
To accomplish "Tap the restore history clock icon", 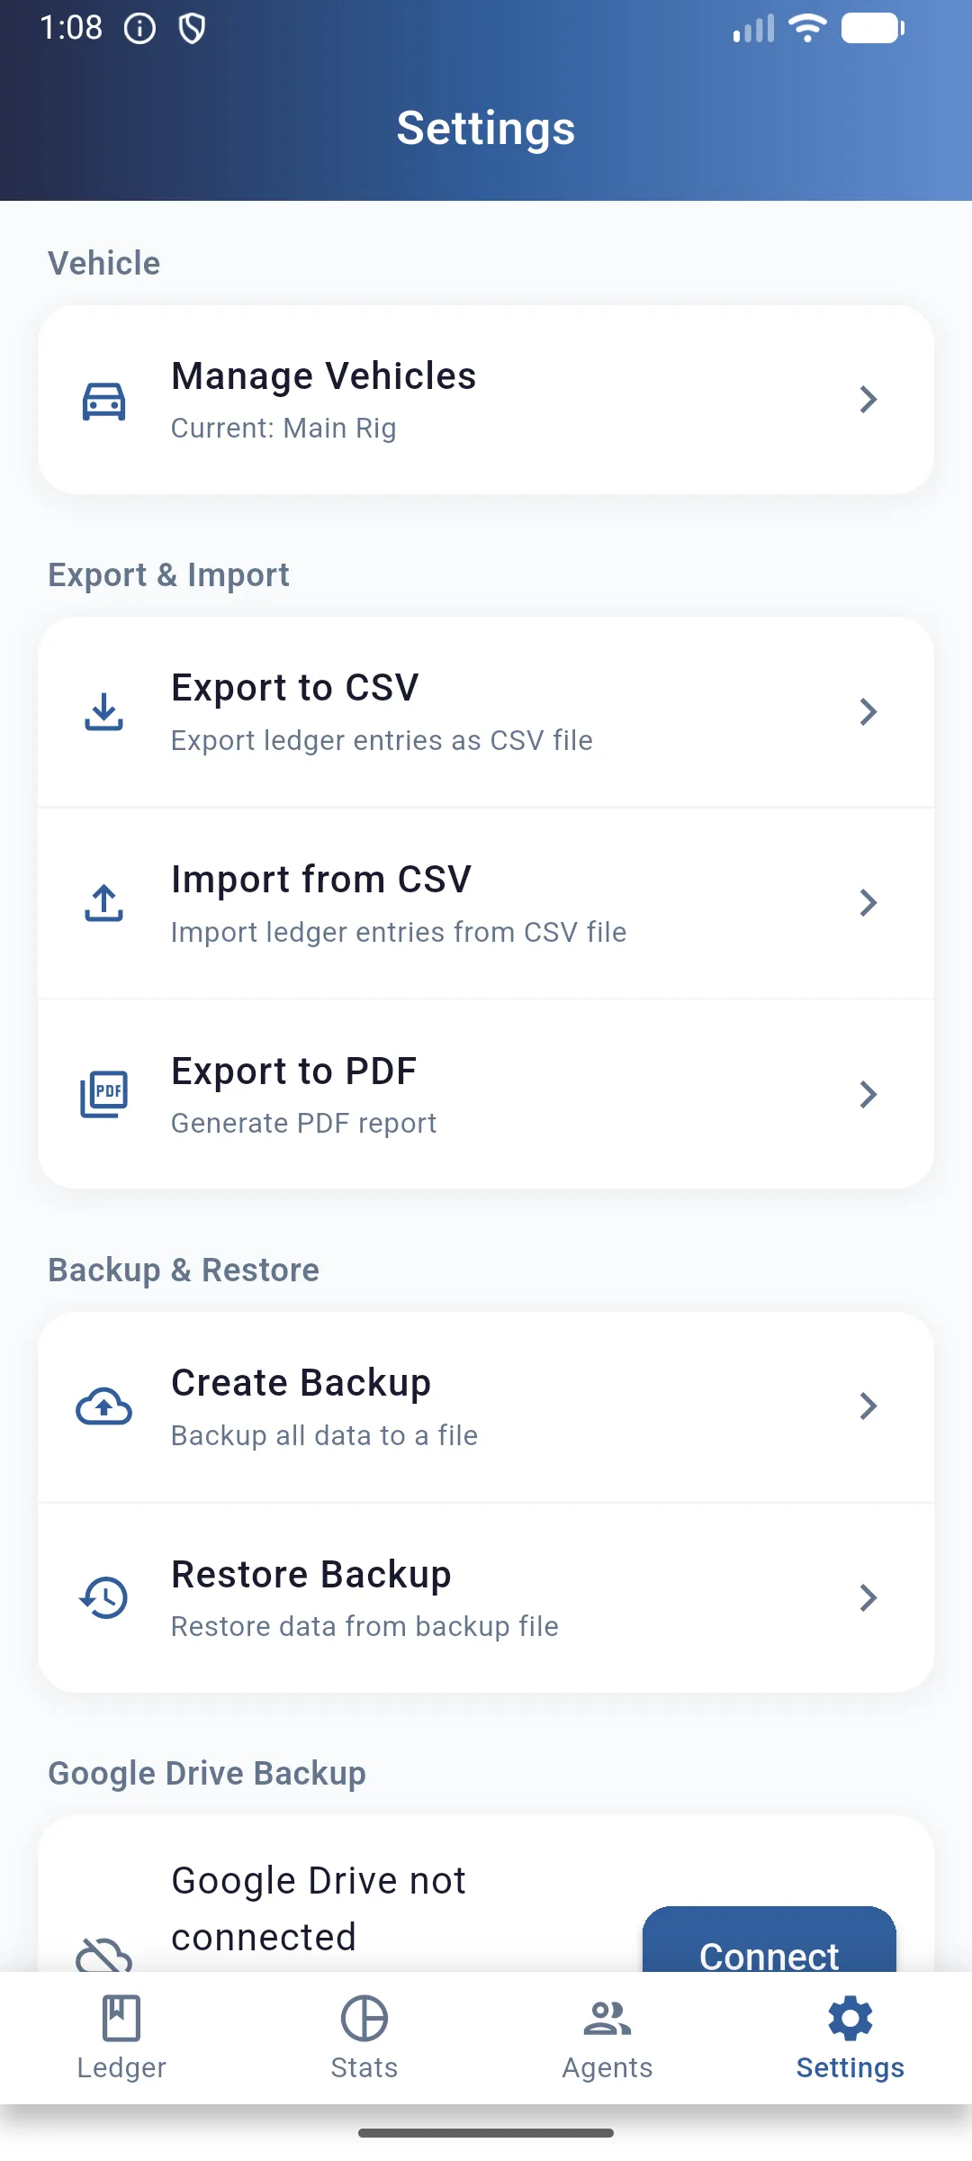I will coord(104,1597).
